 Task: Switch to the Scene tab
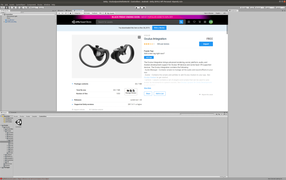[61, 10]
